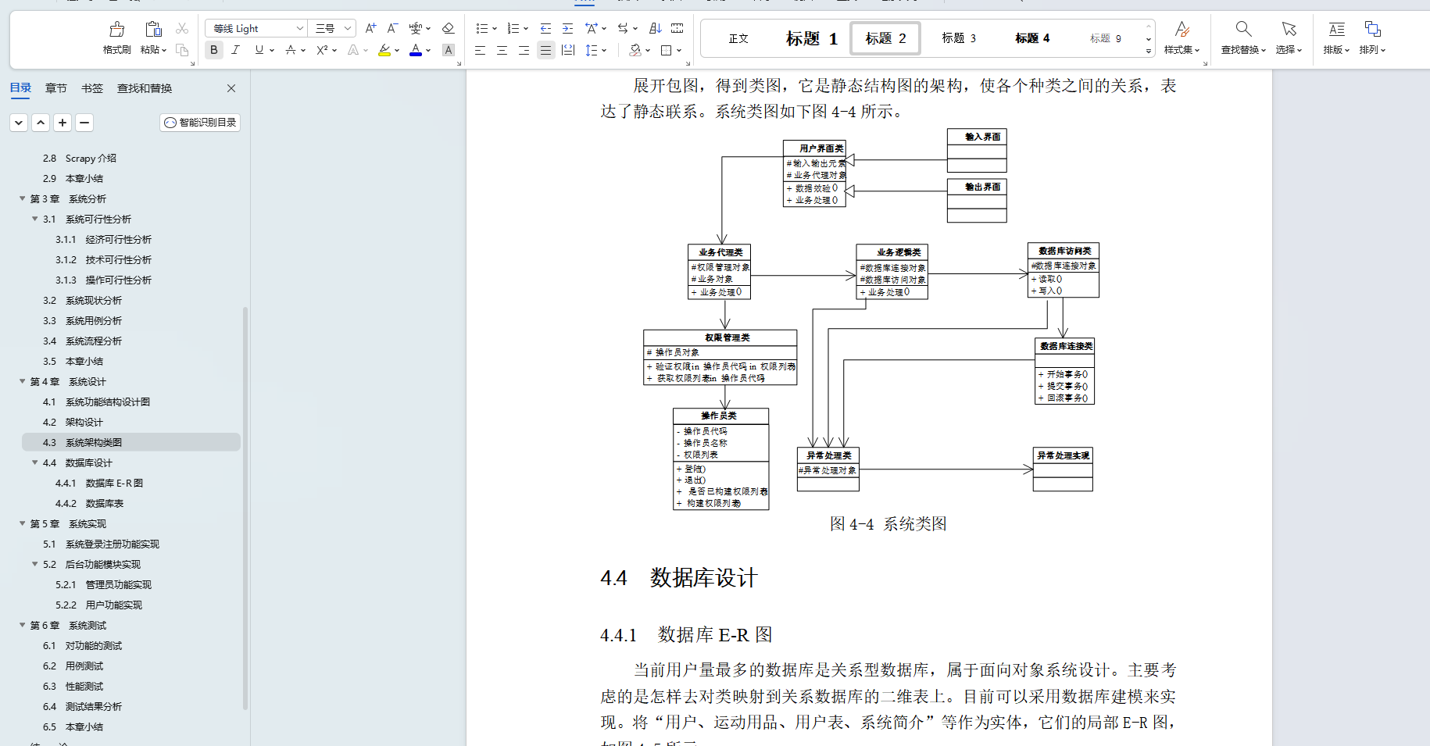Open font color dropdown arrow
This screenshot has width=1430, height=746.
[428, 50]
